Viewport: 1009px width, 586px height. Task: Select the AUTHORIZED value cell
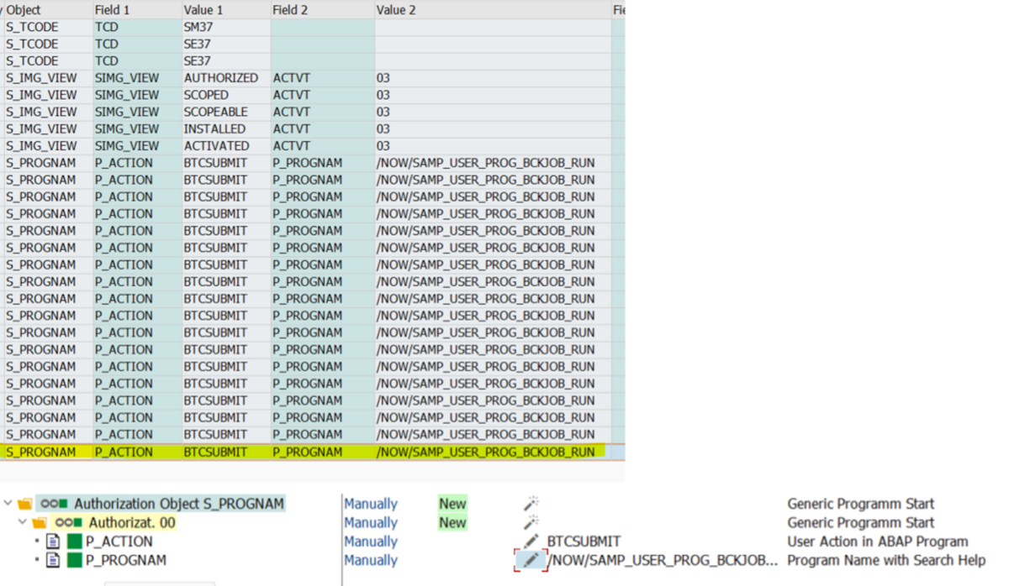[226, 78]
